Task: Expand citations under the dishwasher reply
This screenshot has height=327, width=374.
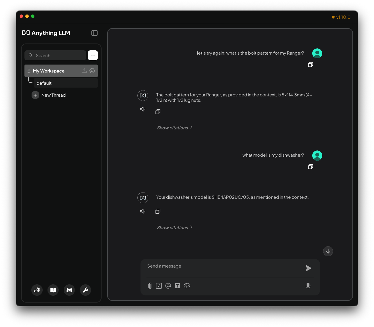Action: point(173,227)
